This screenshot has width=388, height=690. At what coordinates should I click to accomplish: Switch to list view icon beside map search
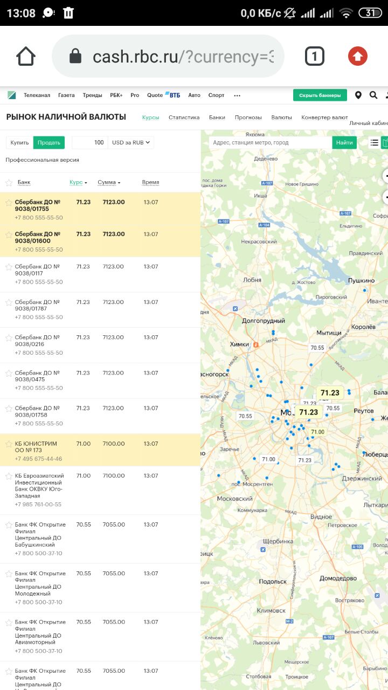pyautogui.click(x=374, y=143)
